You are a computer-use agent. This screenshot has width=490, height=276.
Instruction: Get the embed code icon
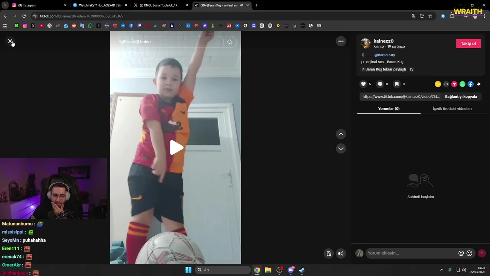click(x=446, y=84)
